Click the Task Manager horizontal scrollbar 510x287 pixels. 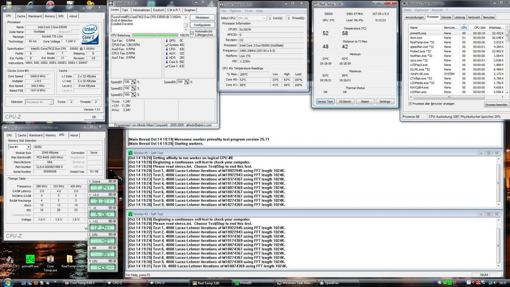coord(457,97)
